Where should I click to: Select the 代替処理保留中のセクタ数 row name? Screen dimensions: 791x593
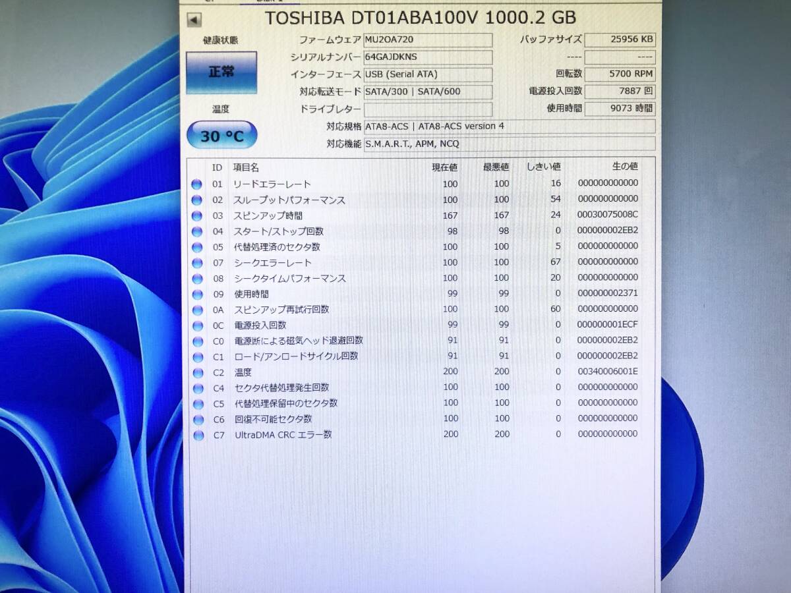[286, 403]
